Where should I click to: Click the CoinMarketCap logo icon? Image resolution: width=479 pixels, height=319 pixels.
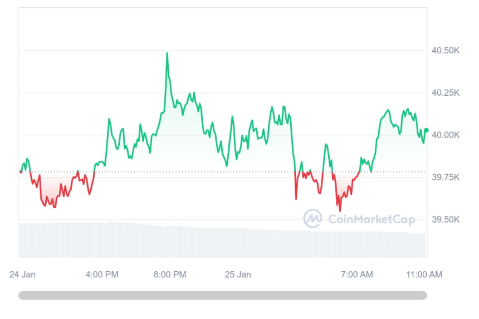[x=312, y=219]
